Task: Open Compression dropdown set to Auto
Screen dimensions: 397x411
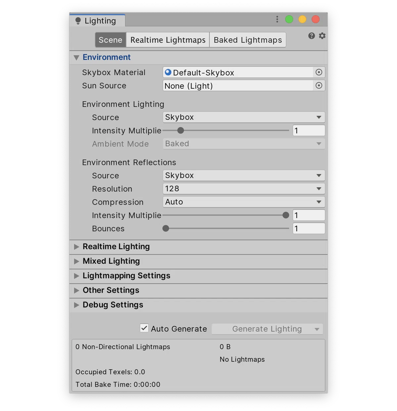Action: coord(244,202)
